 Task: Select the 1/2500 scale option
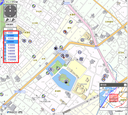(11, 38)
